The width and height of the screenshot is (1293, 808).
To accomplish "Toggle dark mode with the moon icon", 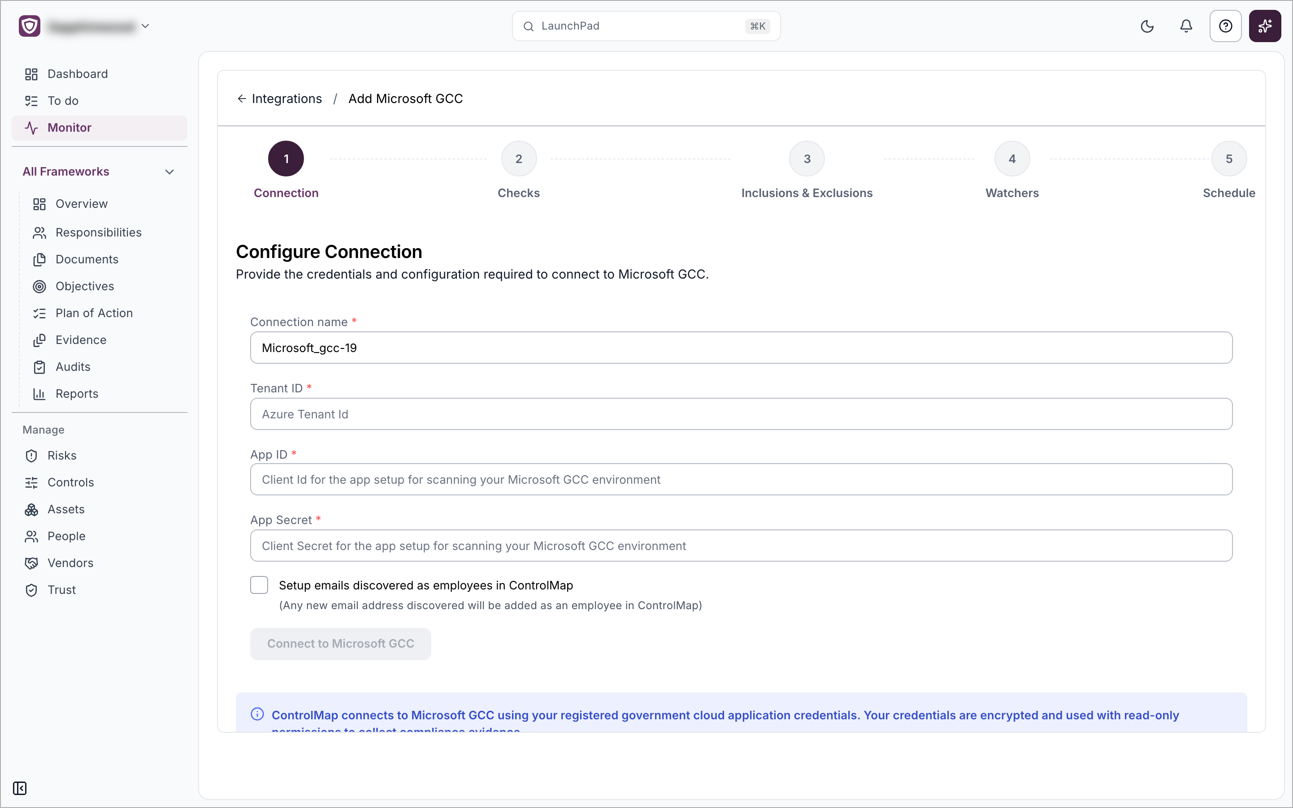I will [x=1147, y=26].
